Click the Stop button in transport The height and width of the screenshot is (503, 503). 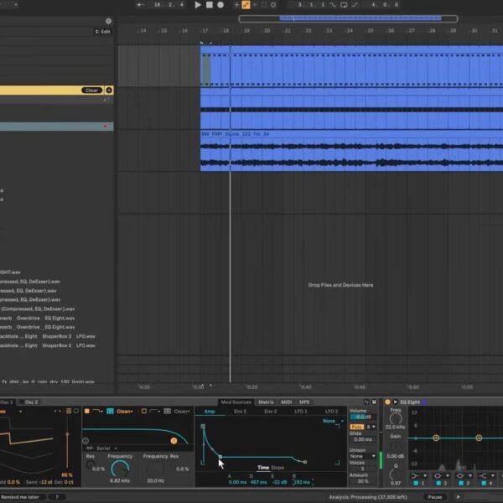[x=209, y=5]
